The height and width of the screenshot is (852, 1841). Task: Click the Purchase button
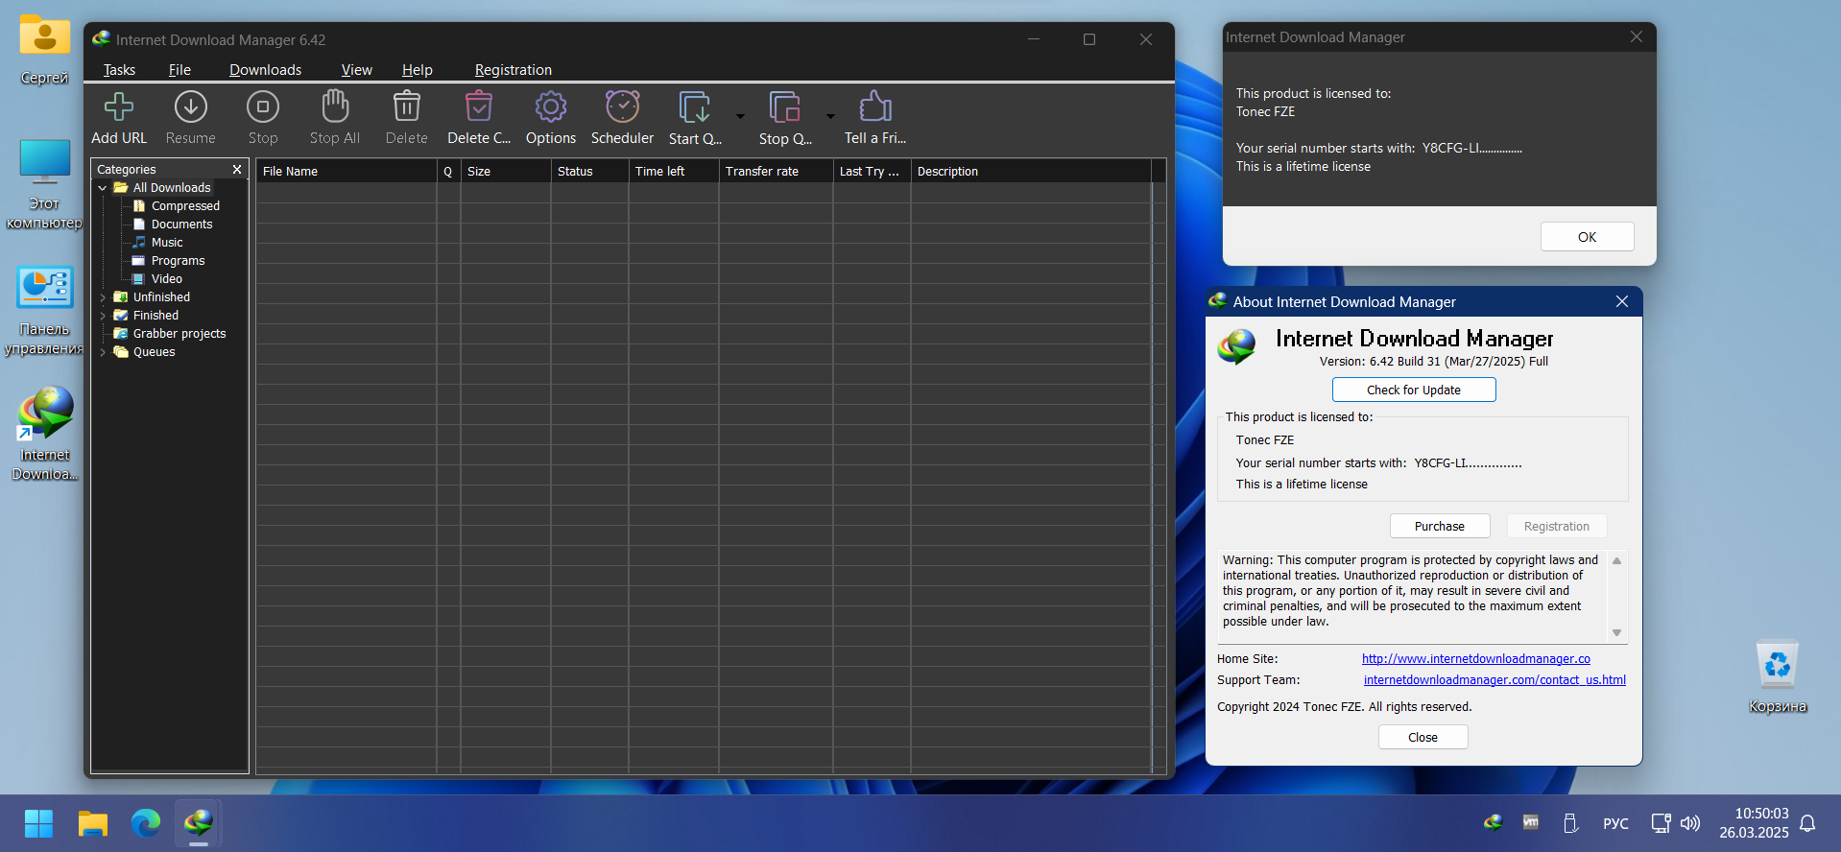[x=1439, y=526]
